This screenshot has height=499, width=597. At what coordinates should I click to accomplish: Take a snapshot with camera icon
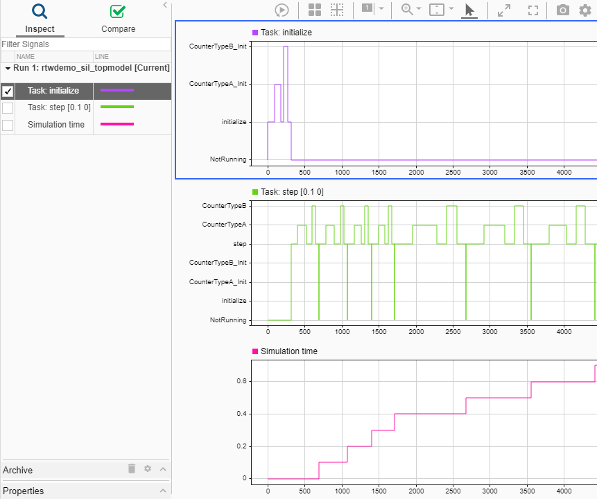click(563, 10)
